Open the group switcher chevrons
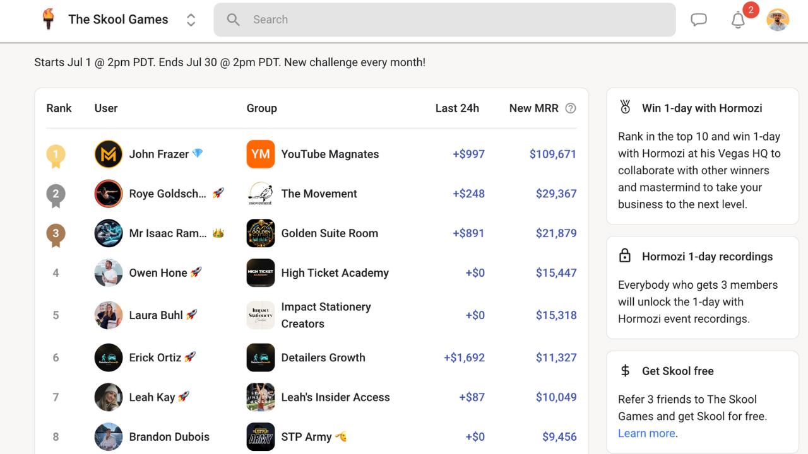The image size is (808, 454). tap(191, 20)
